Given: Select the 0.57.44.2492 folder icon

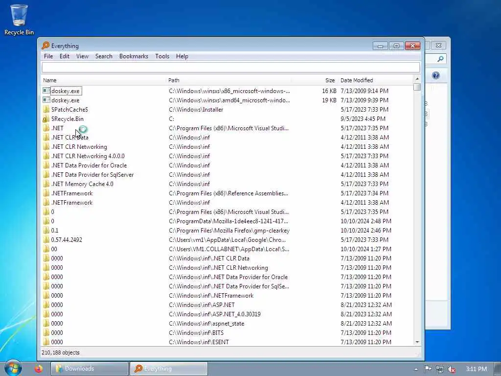Looking at the screenshot, I should (x=46, y=240).
